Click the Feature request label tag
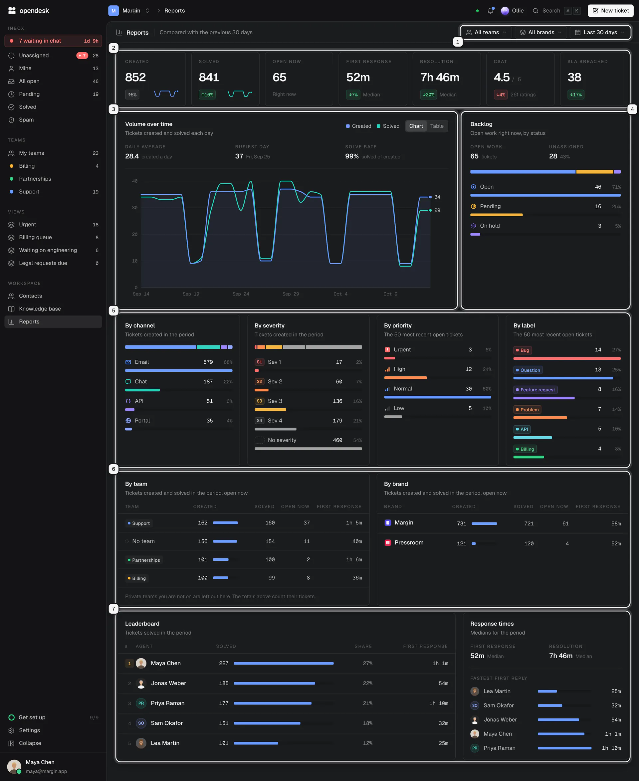This screenshot has height=781, width=639. tap(535, 390)
